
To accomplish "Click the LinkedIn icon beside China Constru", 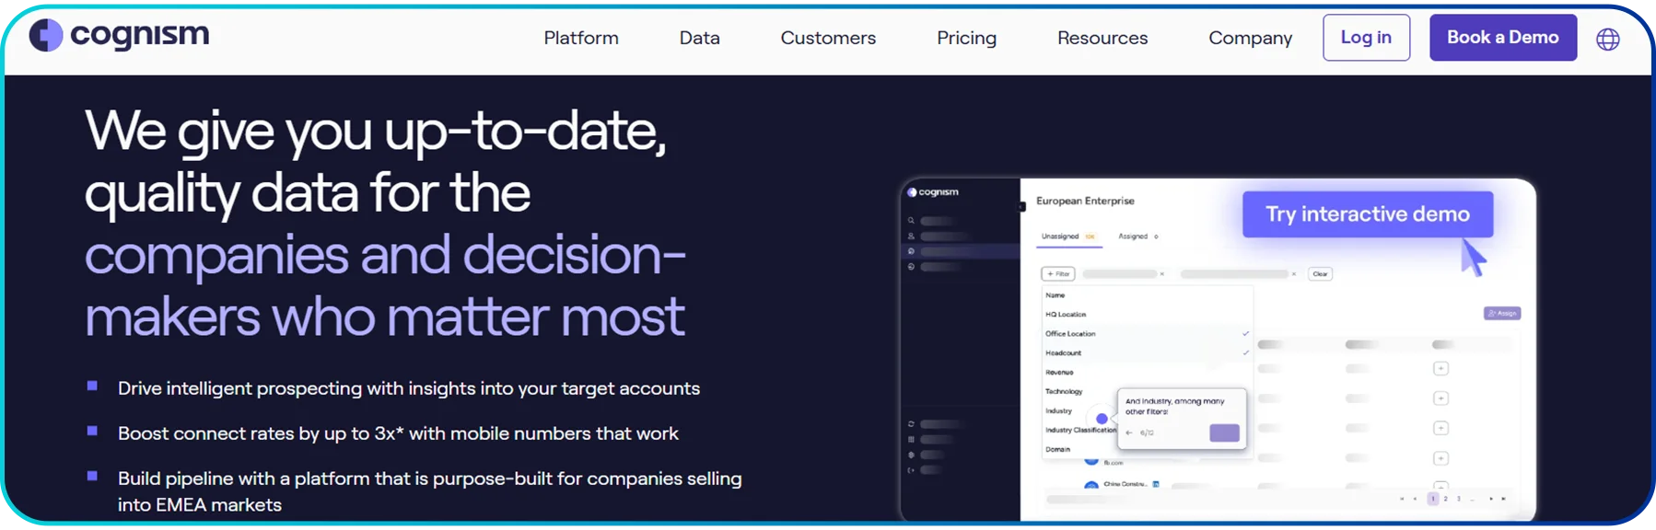I will coord(1156,484).
